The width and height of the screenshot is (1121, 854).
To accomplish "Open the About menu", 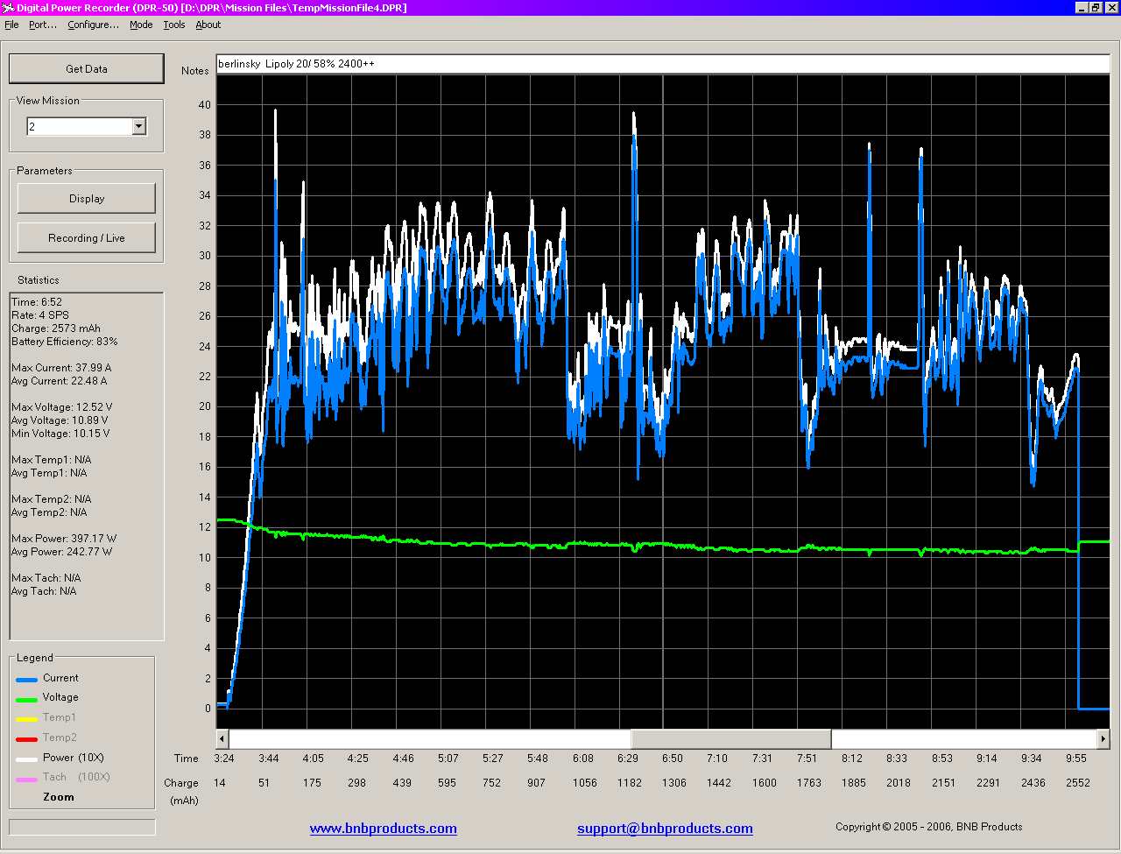I will tap(208, 25).
